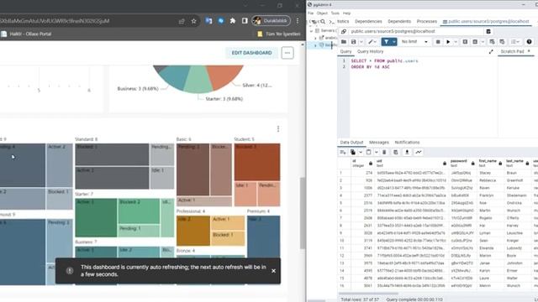Click the expand editor arrow icon
The image size is (538, 302).
(491, 51)
